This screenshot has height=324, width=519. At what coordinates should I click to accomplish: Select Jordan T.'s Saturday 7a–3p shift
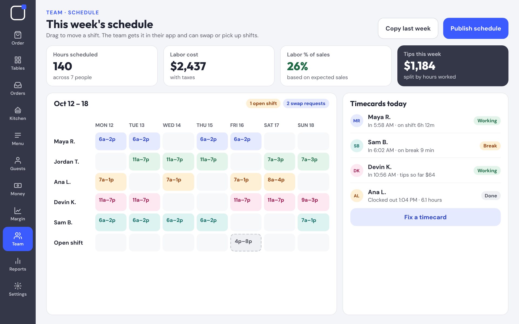pyautogui.click(x=280, y=161)
